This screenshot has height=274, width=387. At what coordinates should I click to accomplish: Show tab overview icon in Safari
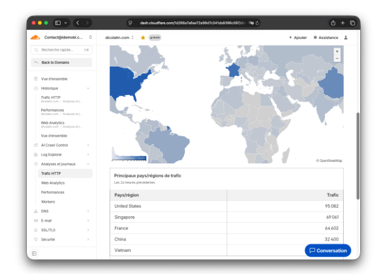point(353,23)
